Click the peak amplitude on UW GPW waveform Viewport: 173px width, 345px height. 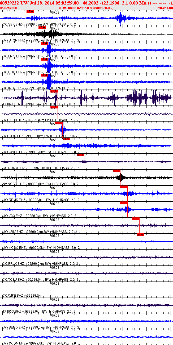(62, 130)
